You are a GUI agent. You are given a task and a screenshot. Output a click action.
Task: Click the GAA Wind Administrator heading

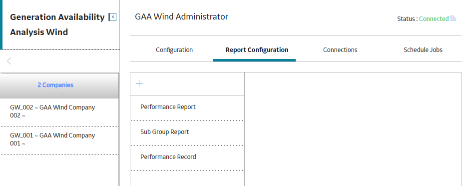[x=181, y=16]
